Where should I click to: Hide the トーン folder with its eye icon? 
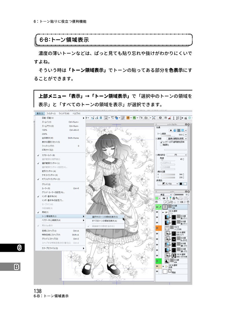pyautogui.click(x=157, y=212)
